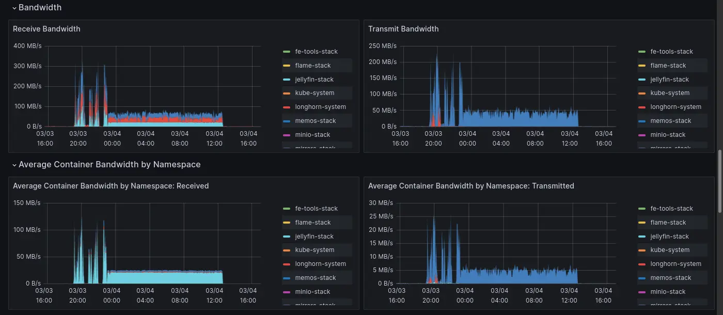Click longhorn-system red marker in Namespace Transmitted legend
Viewport: 723px width, 315px height.
click(642, 264)
